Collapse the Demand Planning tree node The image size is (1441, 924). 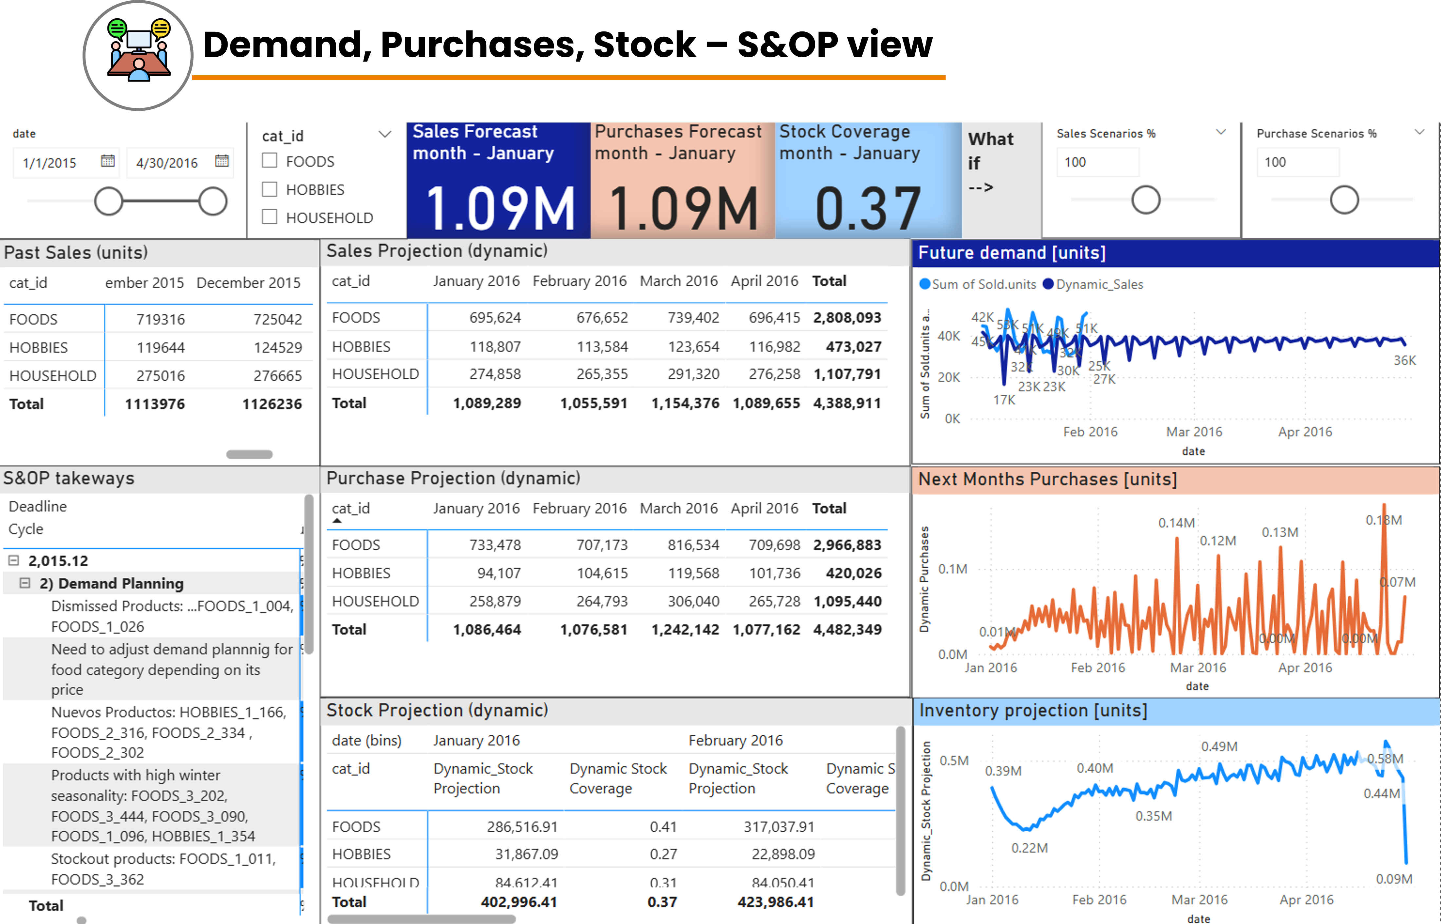coord(25,583)
